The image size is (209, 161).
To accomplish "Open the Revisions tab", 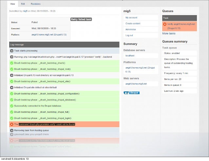I will 36,4.
